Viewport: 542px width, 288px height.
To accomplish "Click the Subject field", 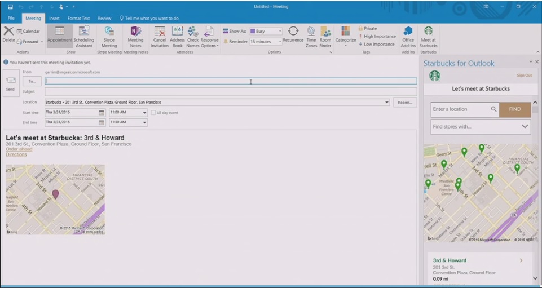I will (x=231, y=91).
